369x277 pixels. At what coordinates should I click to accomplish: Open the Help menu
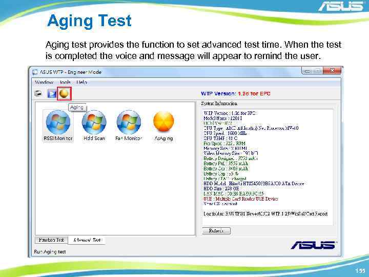tap(81, 82)
